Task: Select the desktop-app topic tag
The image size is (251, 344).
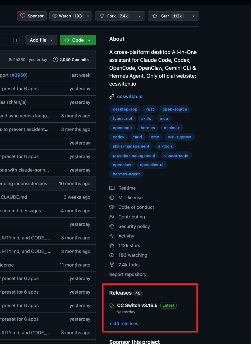Action: click(x=125, y=109)
